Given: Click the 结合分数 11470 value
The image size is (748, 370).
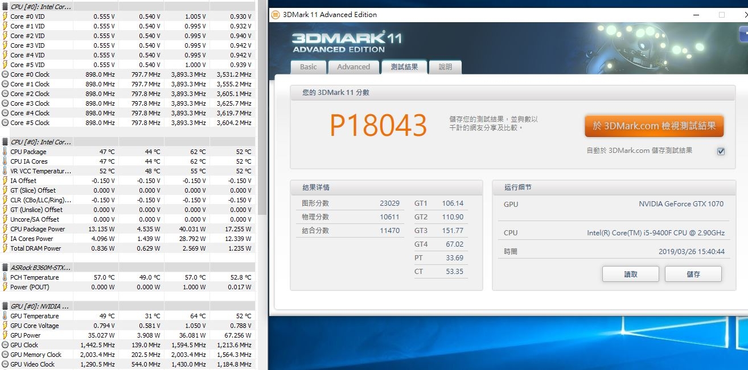Looking at the screenshot, I should pyautogui.click(x=389, y=231).
